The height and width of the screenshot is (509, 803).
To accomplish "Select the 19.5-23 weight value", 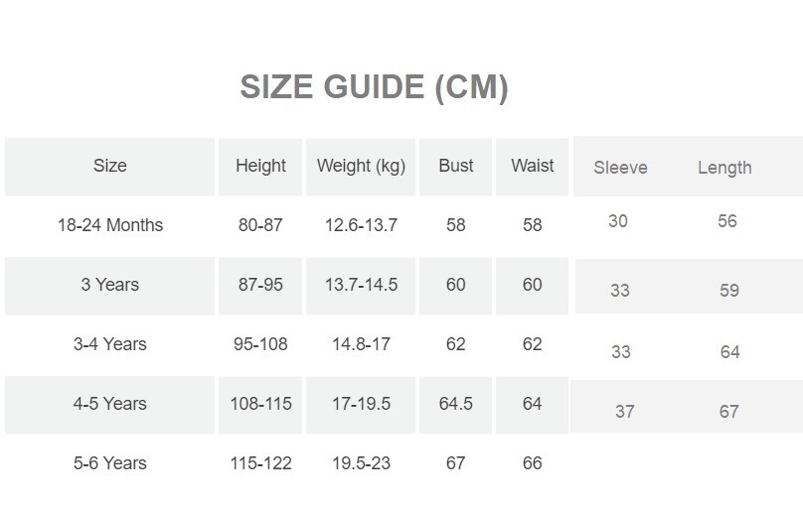I will (361, 463).
